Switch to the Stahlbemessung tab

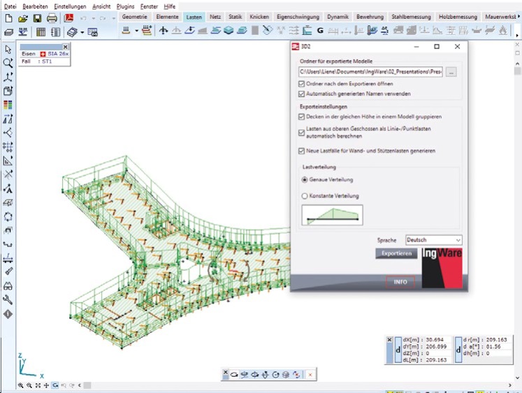tap(411, 17)
